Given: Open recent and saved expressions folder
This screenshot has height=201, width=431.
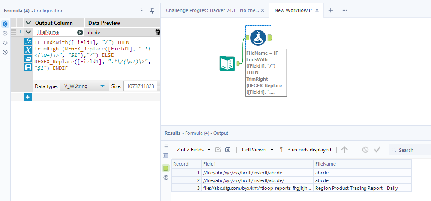Looking at the screenshot, I should tap(28, 59).
